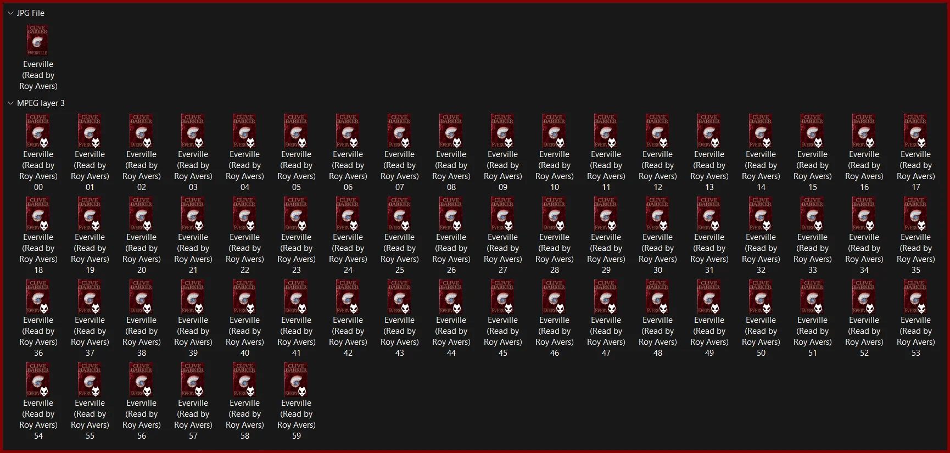Click the file name ending in 45
The height and width of the screenshot is (453, 950).
tap(502, 337)
